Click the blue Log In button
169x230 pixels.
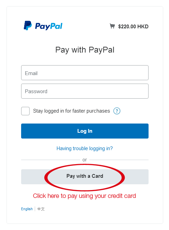tap(85, 131)
